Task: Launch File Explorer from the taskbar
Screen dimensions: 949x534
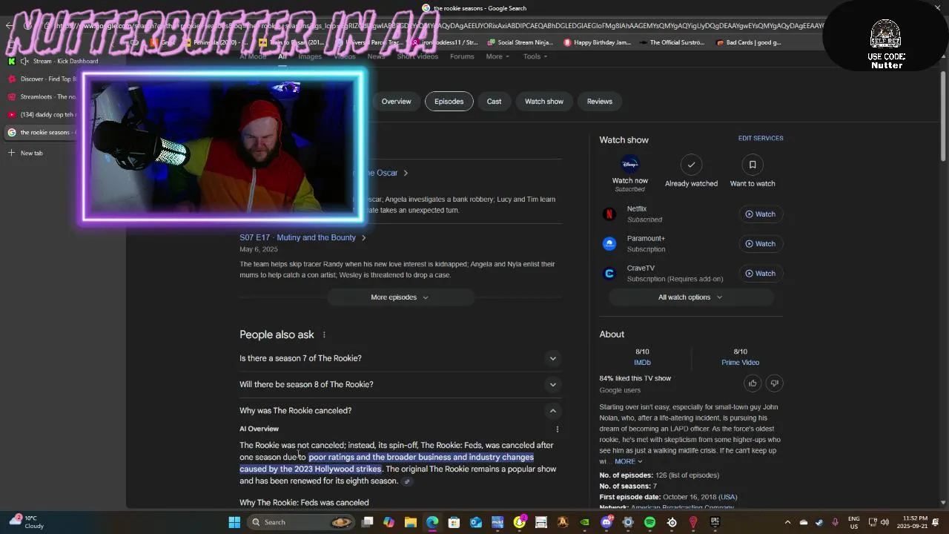Action: click(x=410, y=522)
